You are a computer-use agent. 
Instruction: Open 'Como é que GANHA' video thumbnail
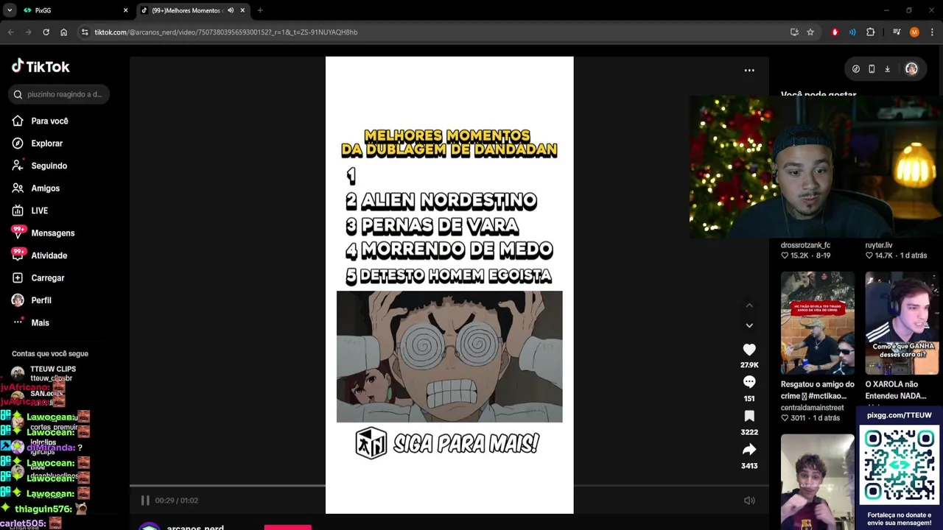click(902, 323)
